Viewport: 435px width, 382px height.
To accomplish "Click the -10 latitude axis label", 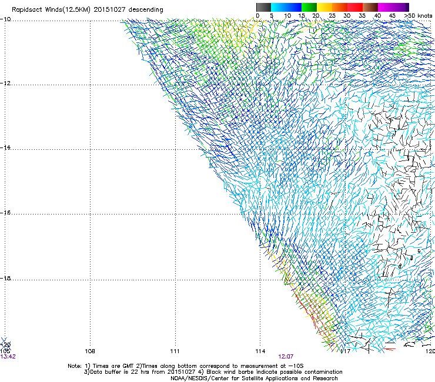I will pyautogui.click(x=5, y=19).
